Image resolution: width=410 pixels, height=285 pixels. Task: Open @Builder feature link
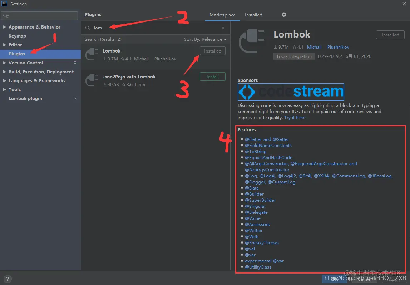pyautogui.click(x=254, y=194)
